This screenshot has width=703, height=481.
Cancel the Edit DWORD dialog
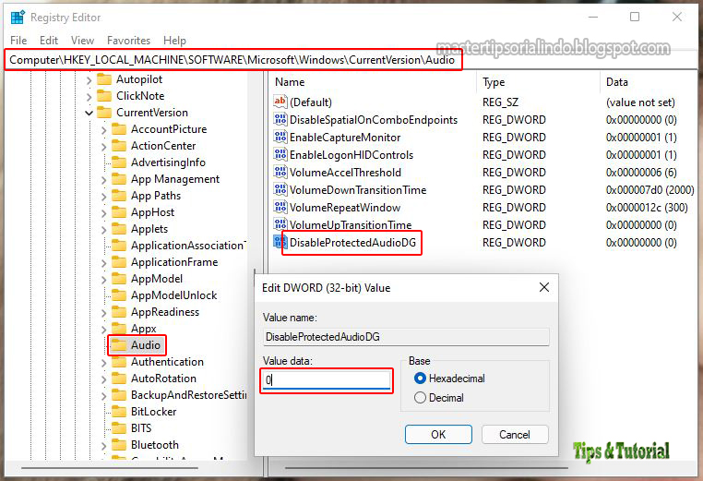coord(515,434)
